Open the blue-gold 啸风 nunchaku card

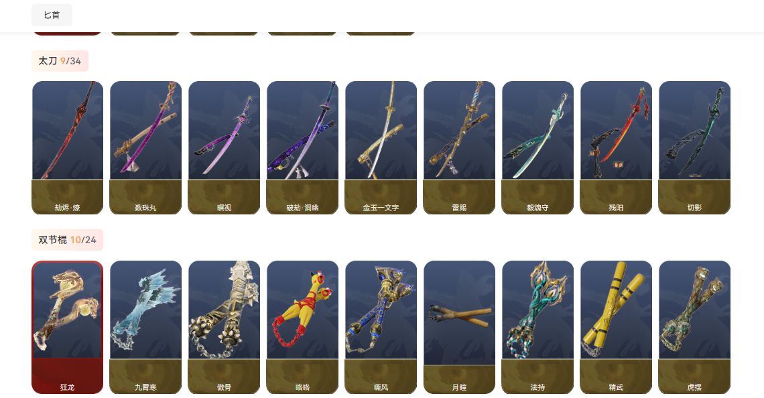click(381, 328)
